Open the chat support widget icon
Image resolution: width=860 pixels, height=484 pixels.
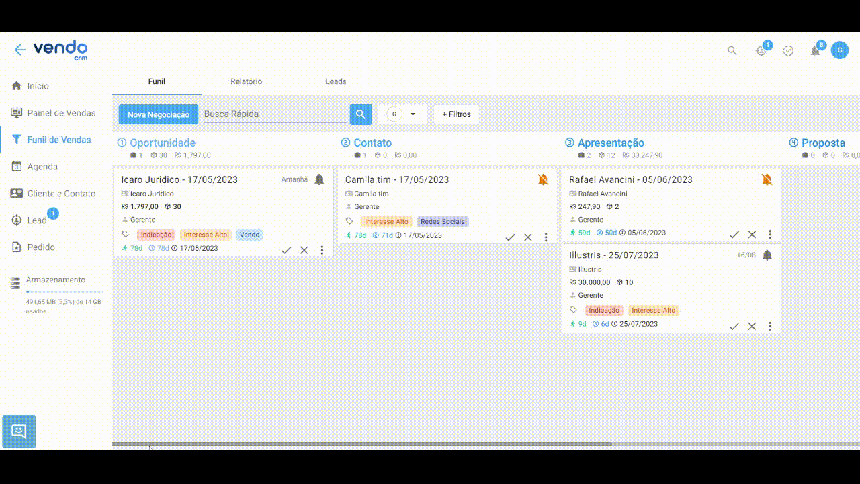click(x=19, y=432)
